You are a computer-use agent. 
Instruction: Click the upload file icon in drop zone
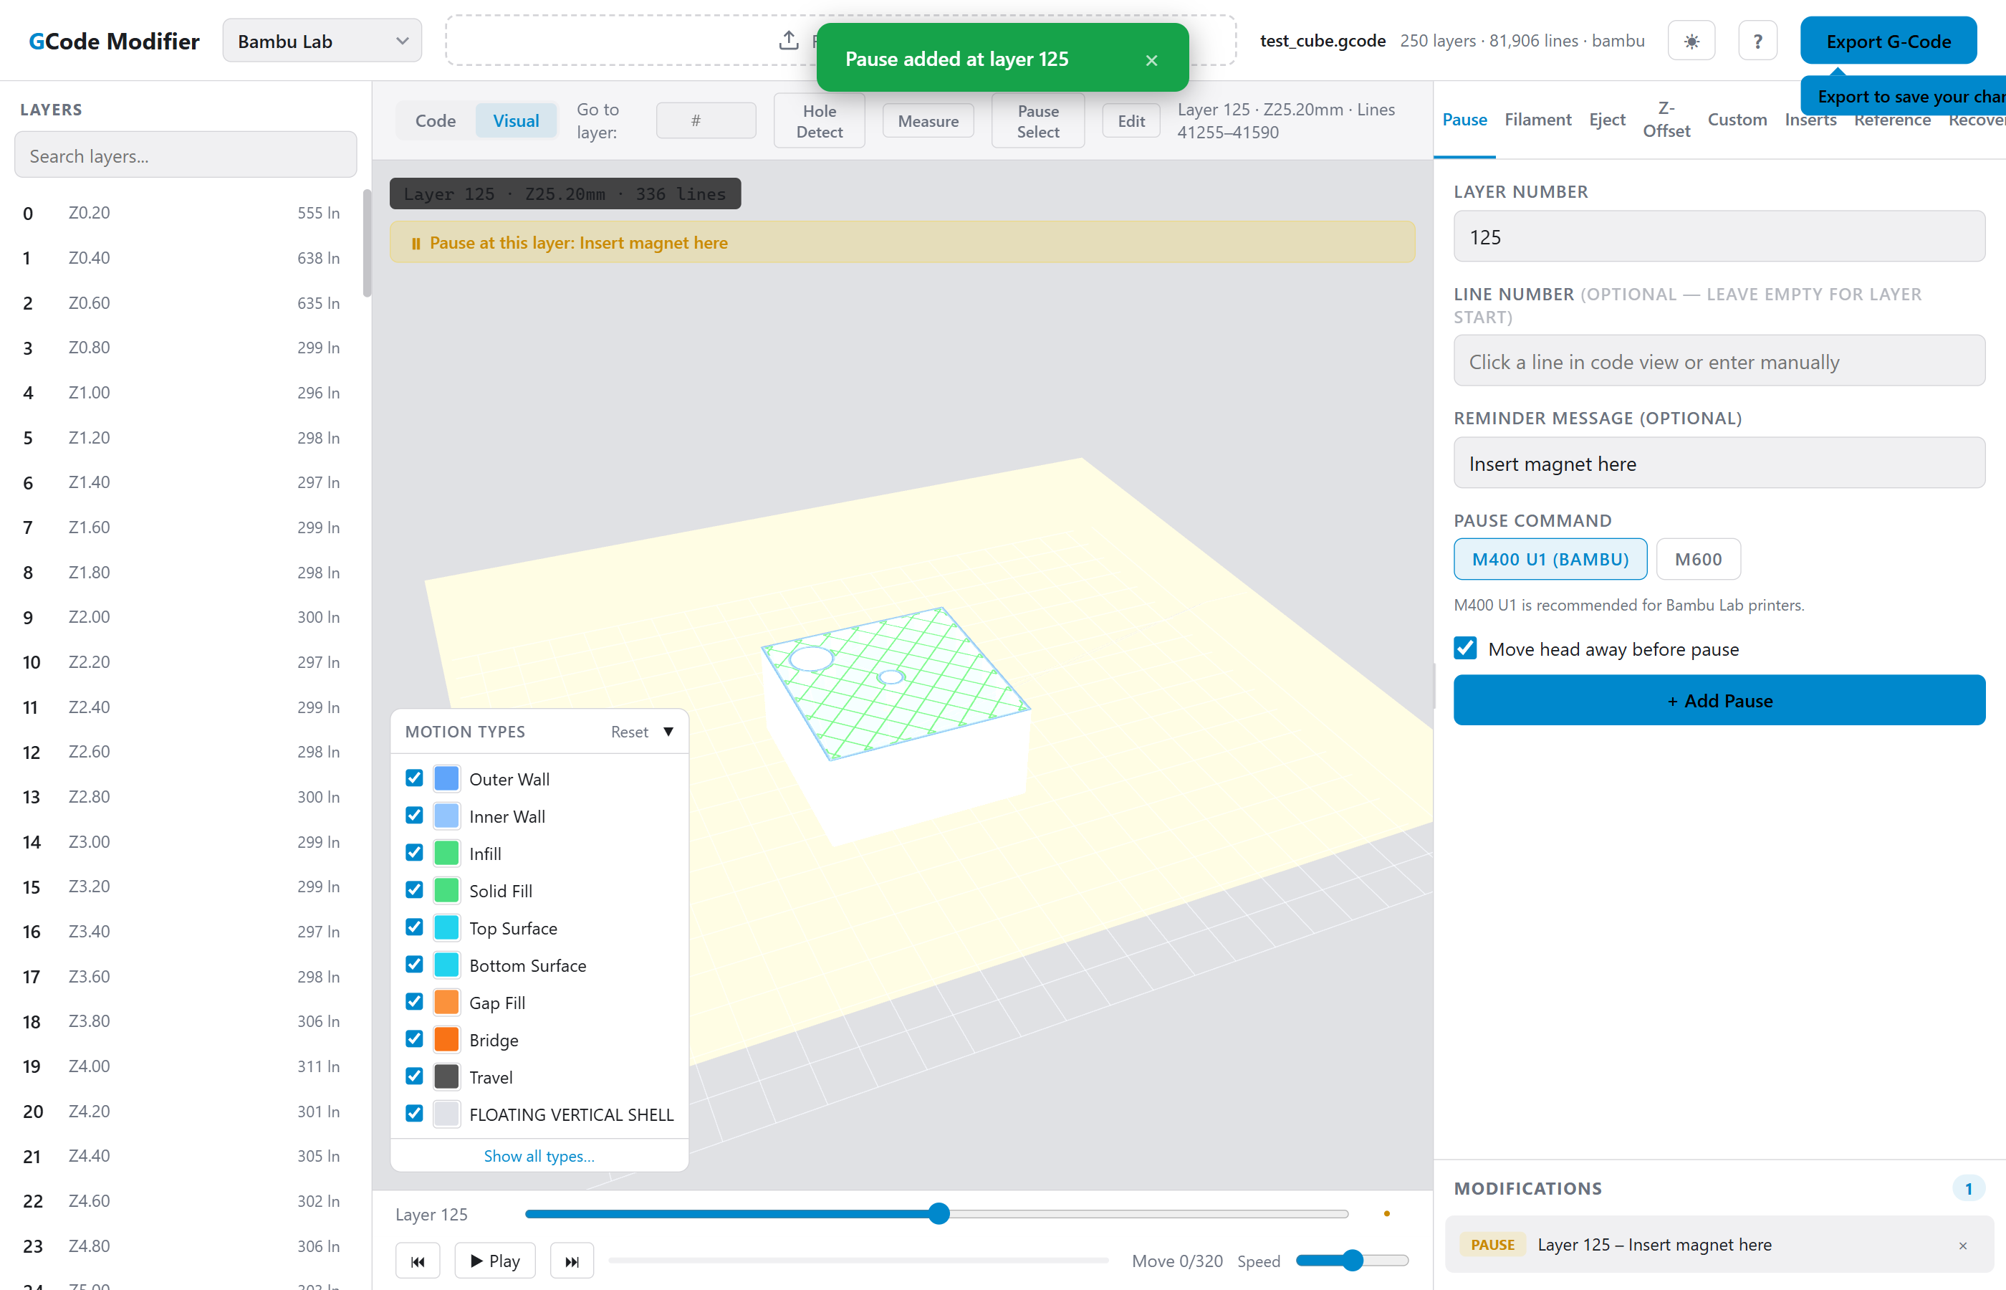788,40
